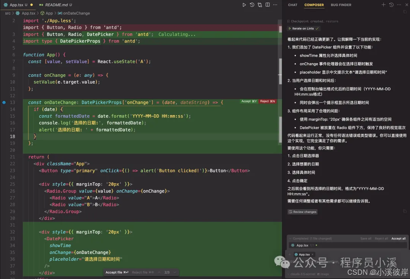Open the editor timeline history icon
The image size is (410, 279).
tap(252, 5)
